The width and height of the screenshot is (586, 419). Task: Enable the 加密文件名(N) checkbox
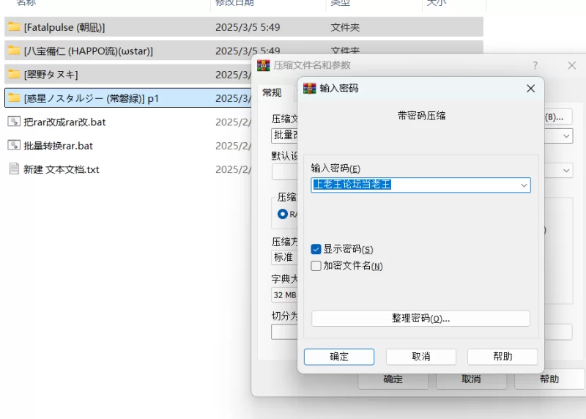pyautogui.click(x=316, y=266)
